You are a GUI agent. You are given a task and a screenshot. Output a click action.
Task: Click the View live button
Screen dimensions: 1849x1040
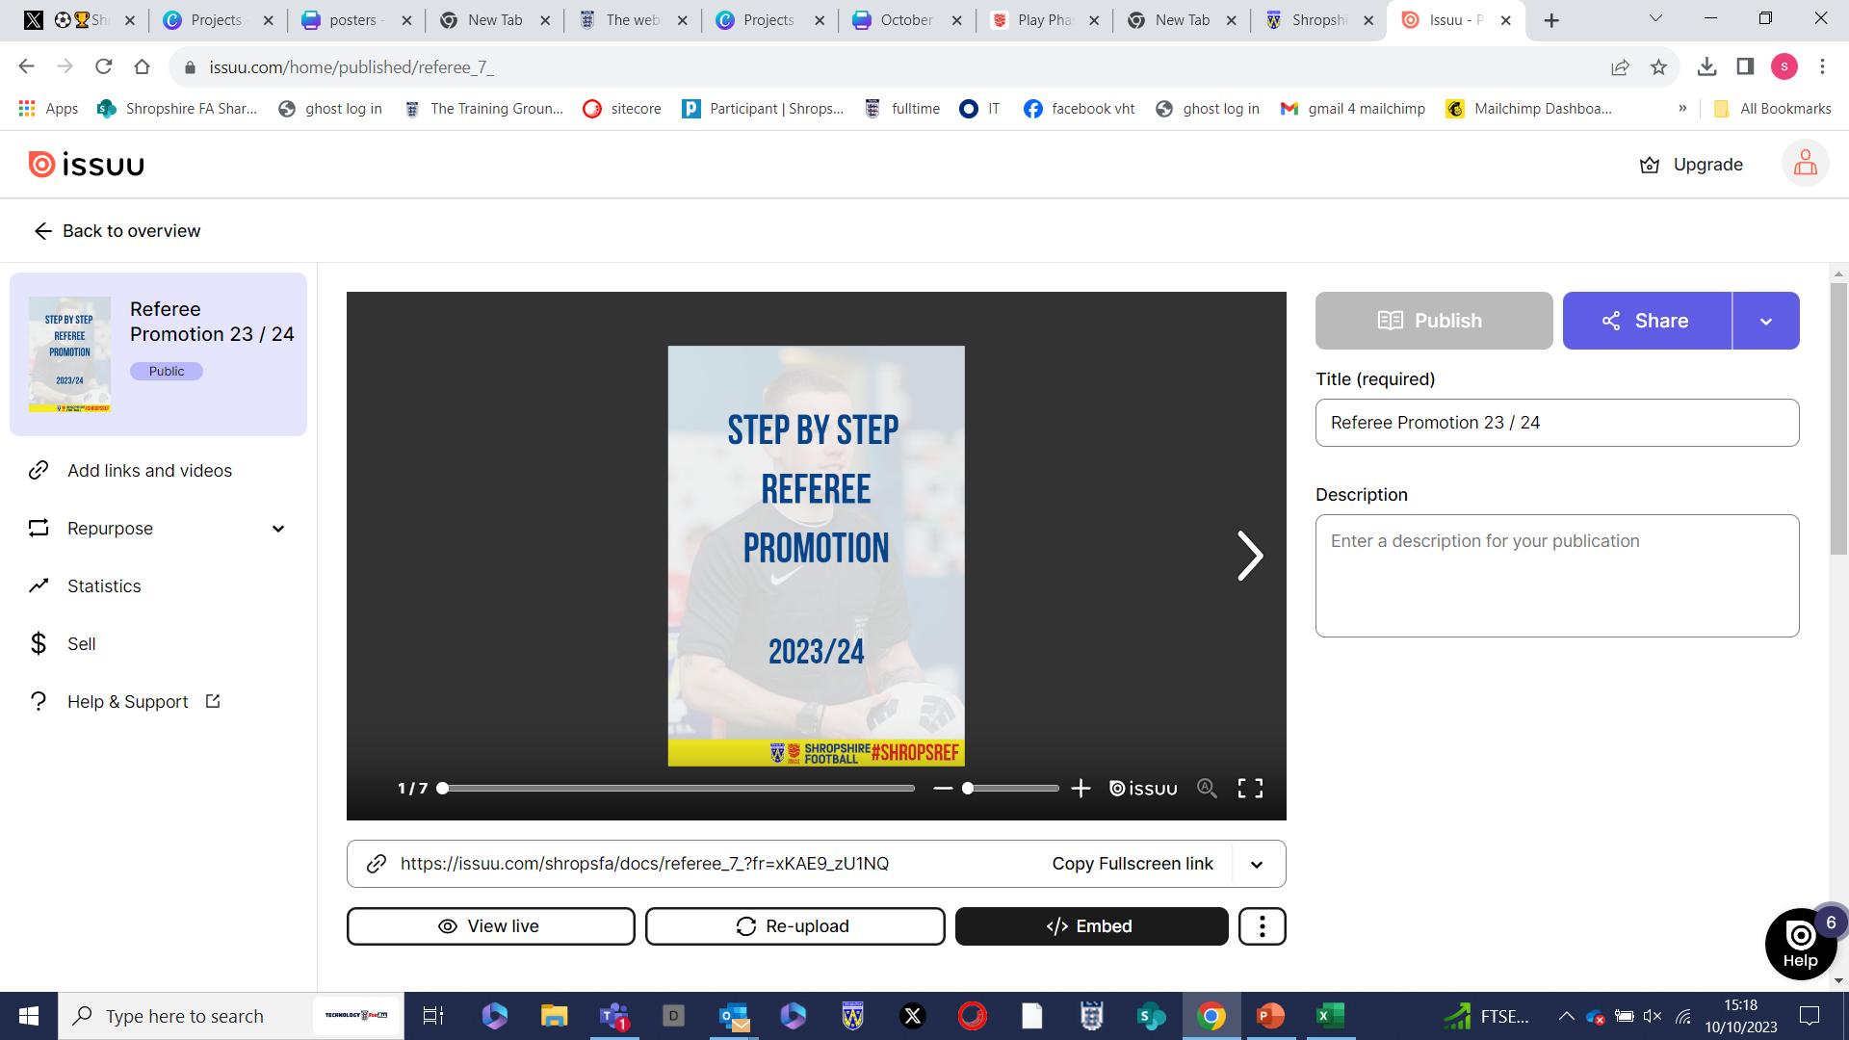490,926
